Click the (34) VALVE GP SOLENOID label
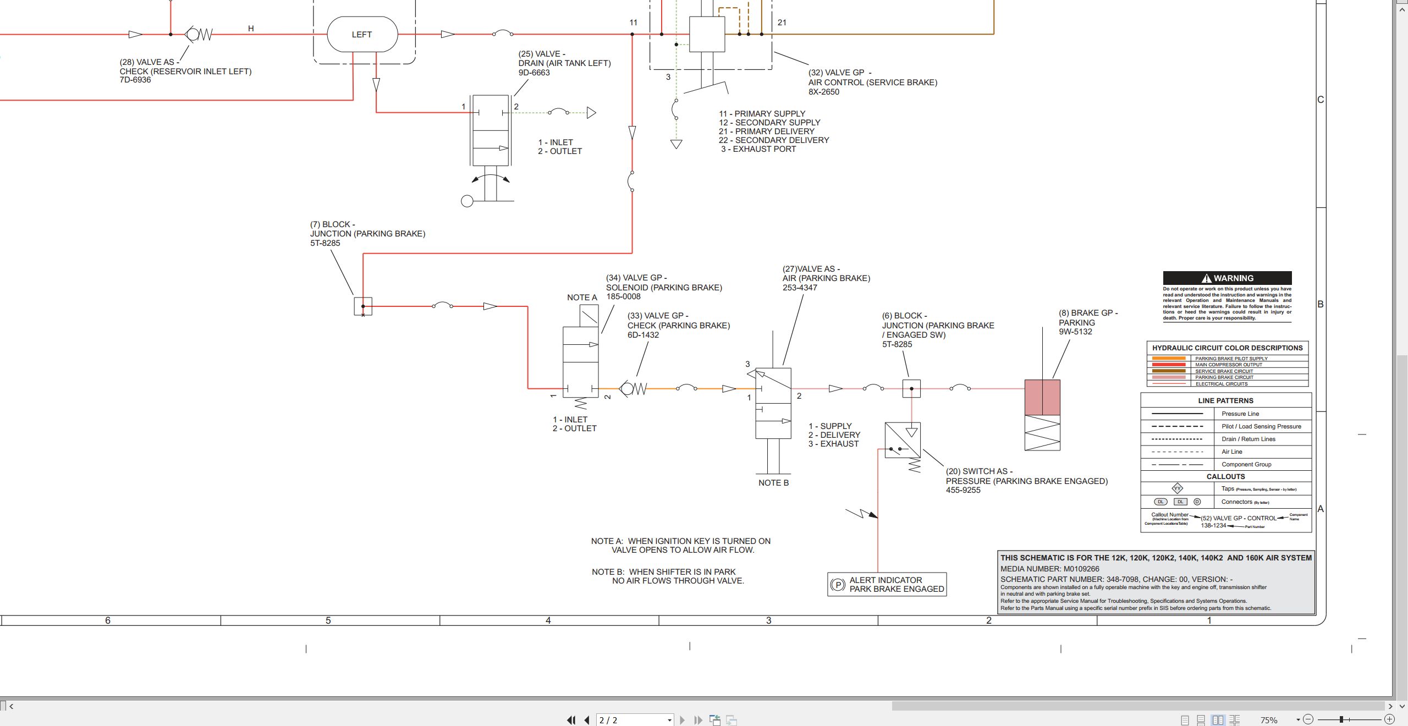Screen dimensions: 1408x726 664,287
